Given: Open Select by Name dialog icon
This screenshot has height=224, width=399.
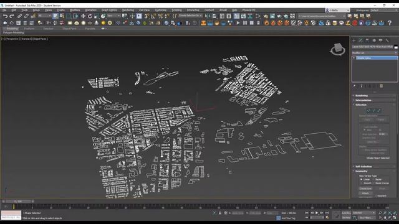Looking at the screenshot, I should 62,16.
